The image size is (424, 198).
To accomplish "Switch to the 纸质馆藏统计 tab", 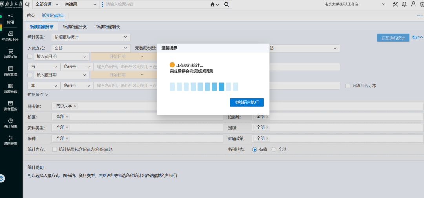I will [53, 16].
